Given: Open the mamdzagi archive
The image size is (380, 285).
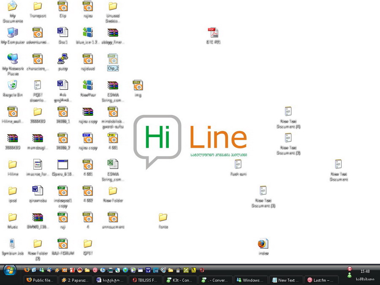Looking at the screenshot, I should pyautogui.click(x=38, y=138).
